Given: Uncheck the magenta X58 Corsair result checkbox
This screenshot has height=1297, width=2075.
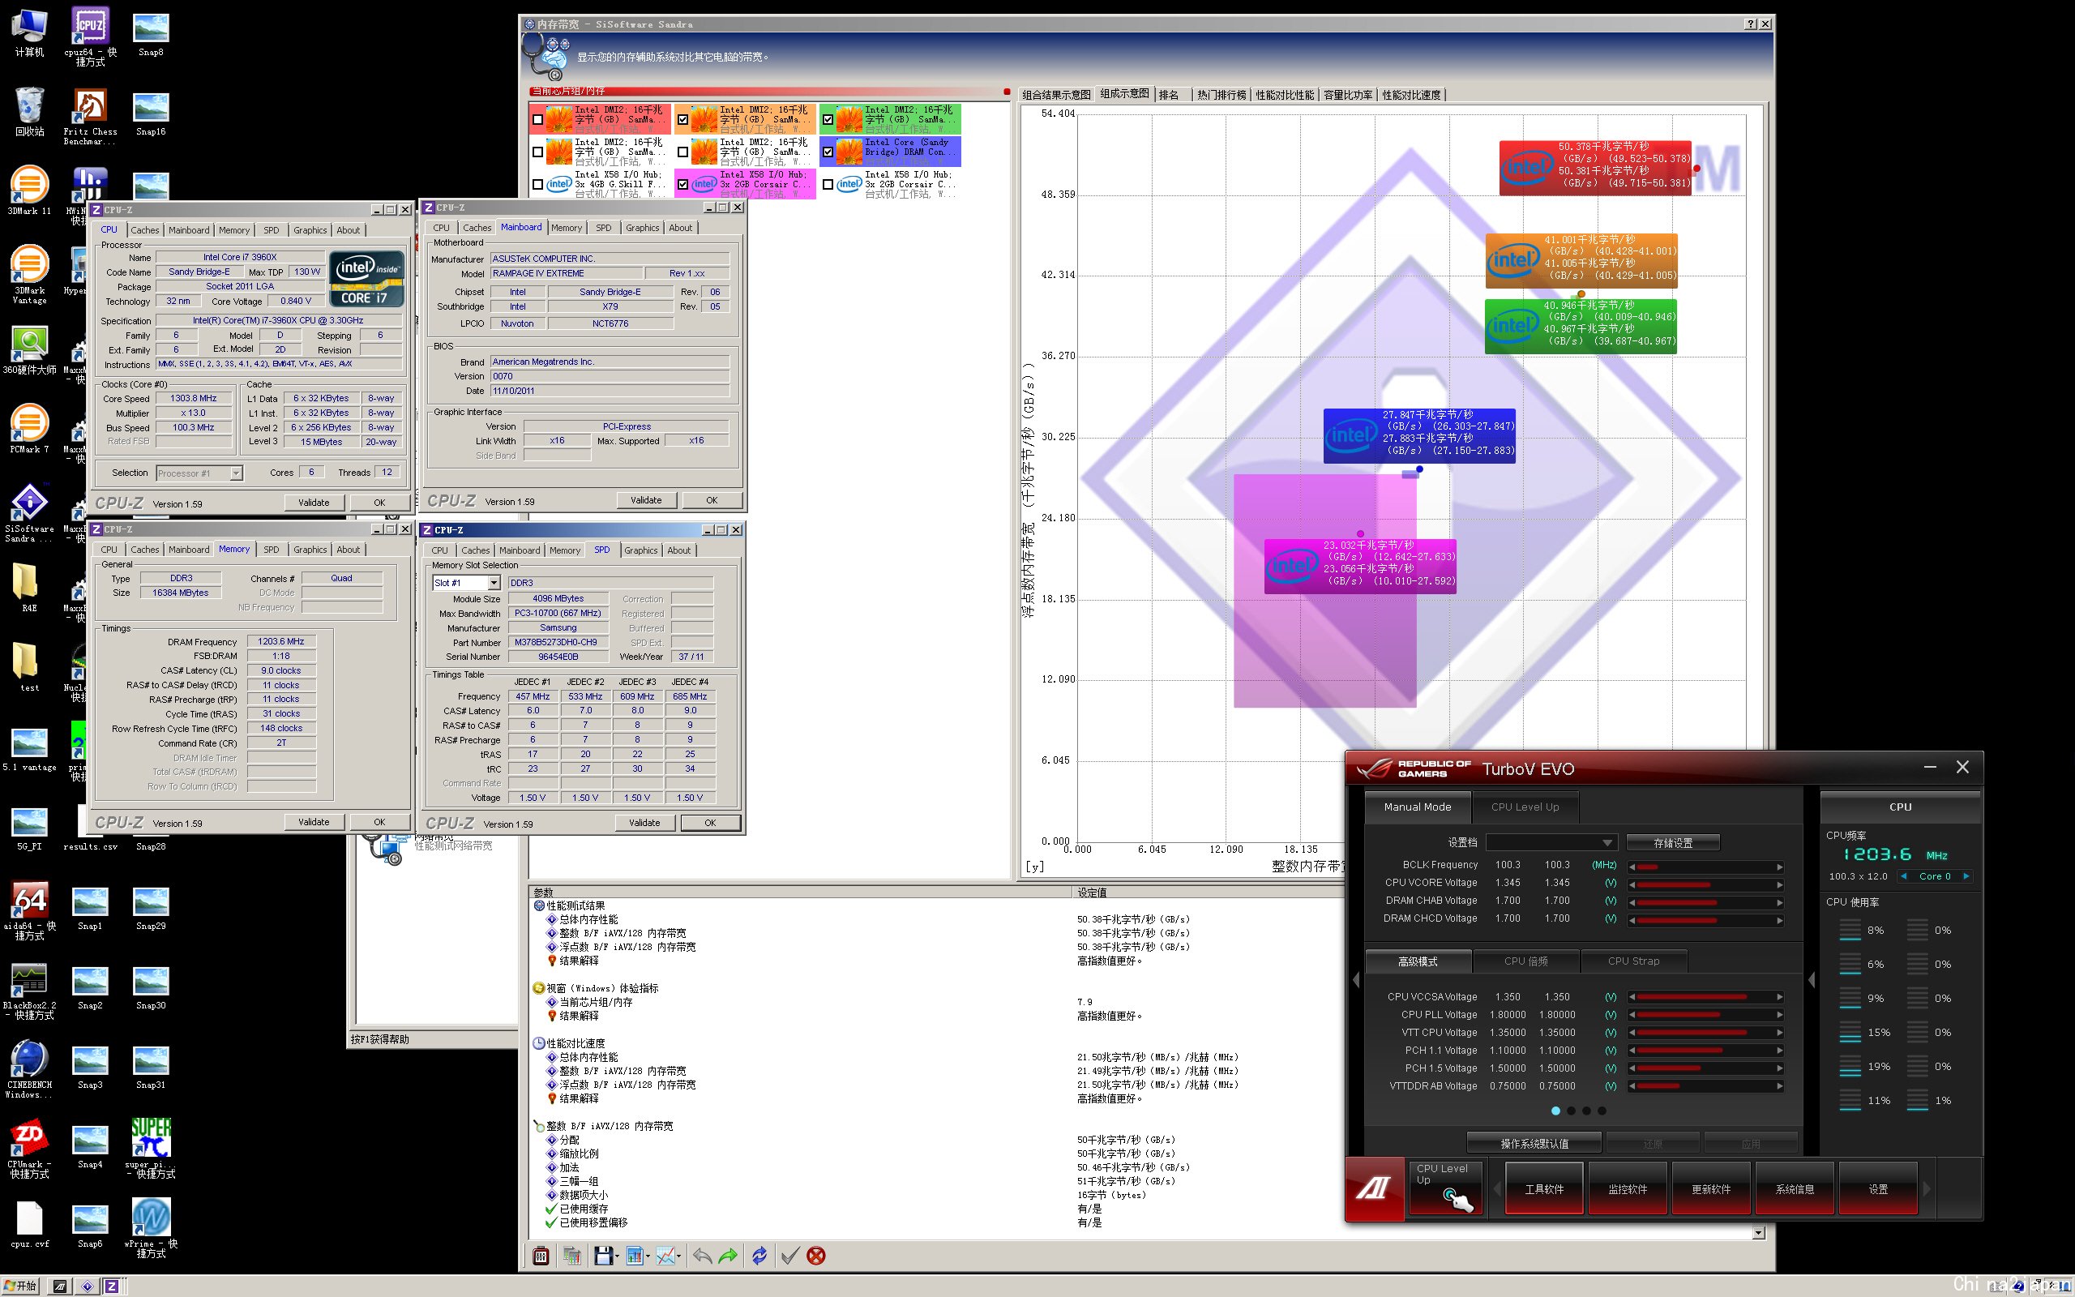Looking at the screenshot, I should tap(682, 183).
